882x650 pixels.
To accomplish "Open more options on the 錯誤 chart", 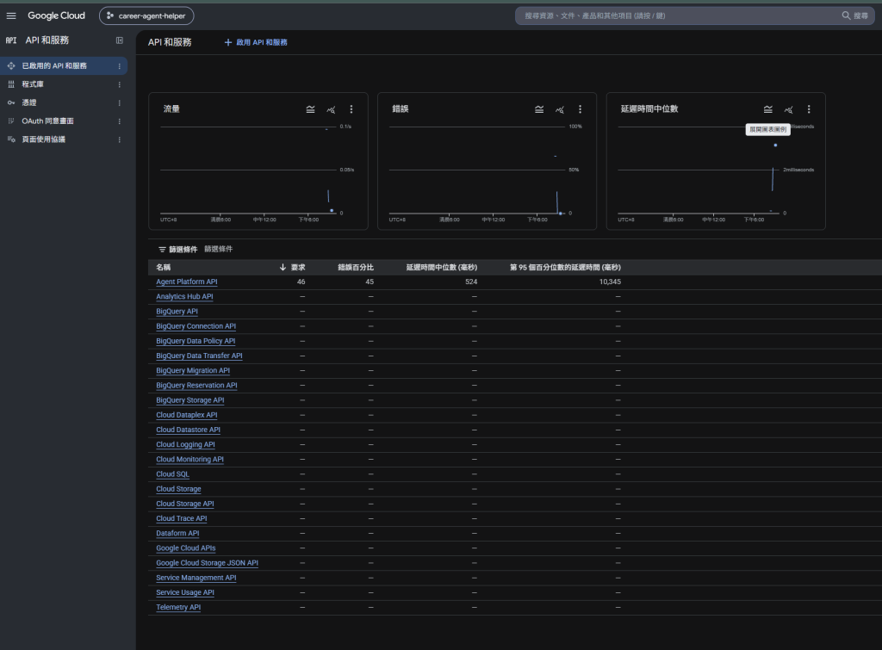I will point(581,109).
